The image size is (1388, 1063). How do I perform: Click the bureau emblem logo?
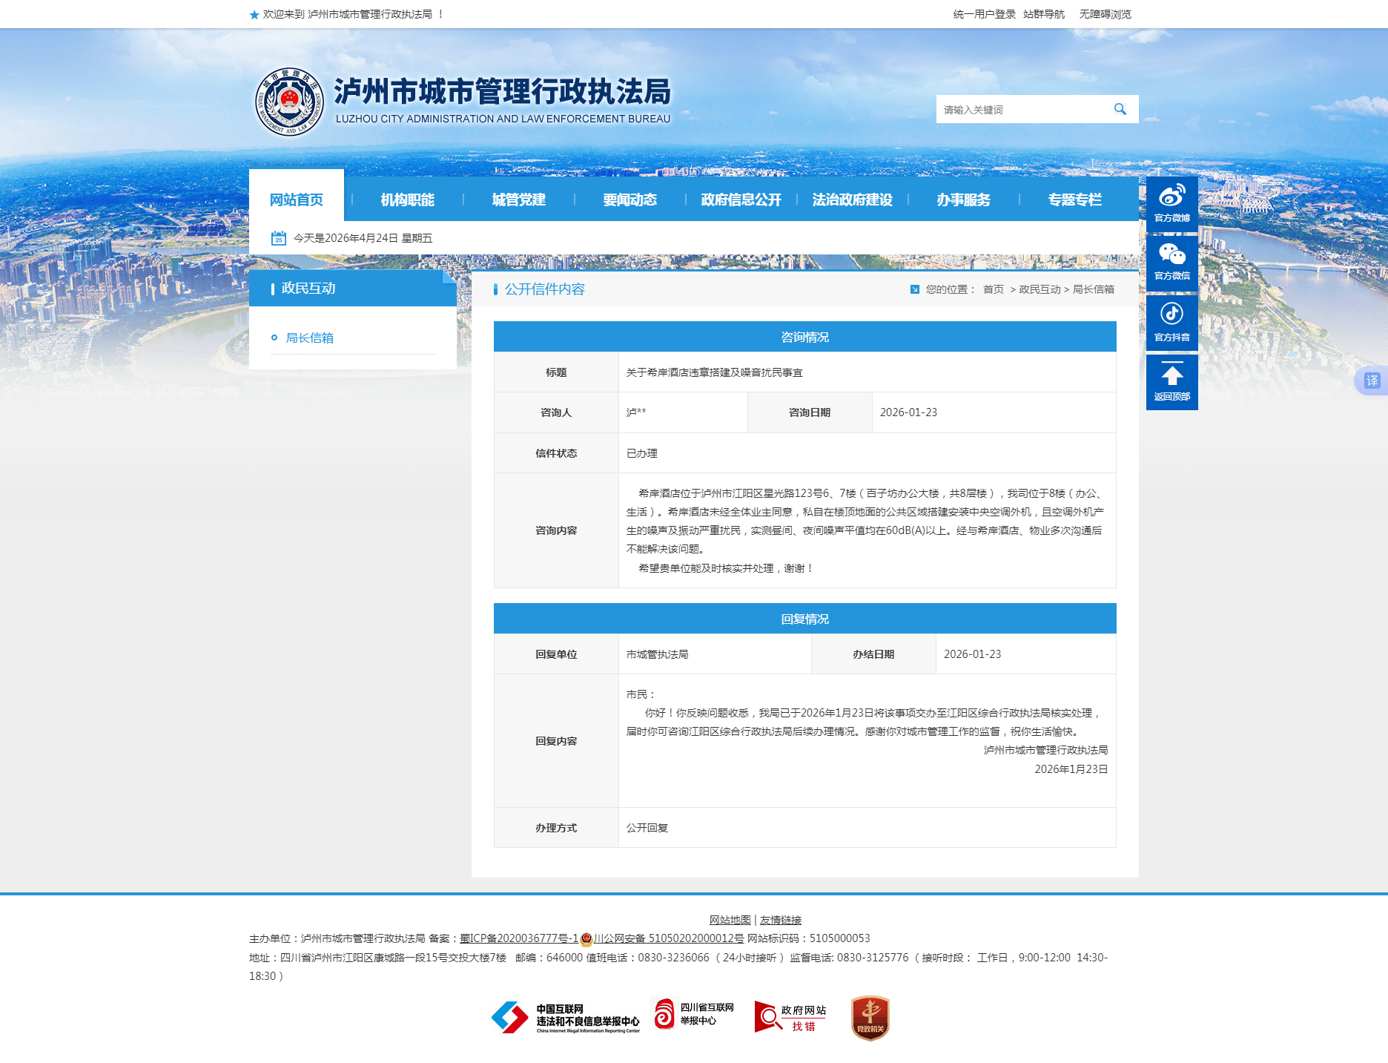click(x=290, y=102)
